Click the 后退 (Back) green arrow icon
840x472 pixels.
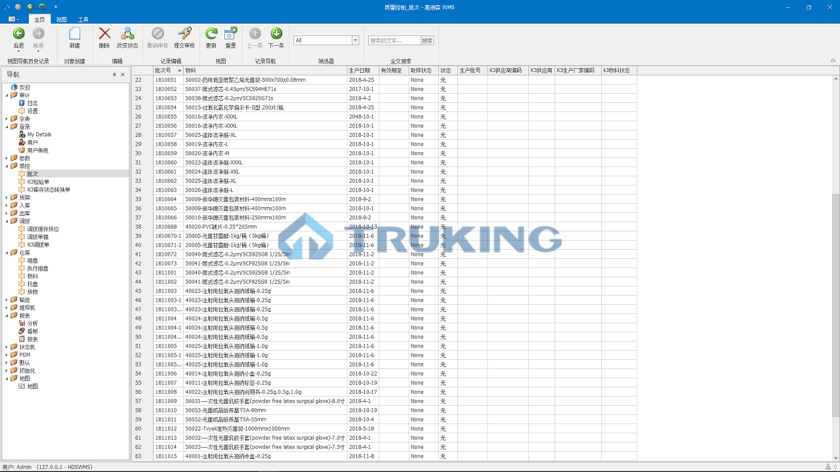18,33
